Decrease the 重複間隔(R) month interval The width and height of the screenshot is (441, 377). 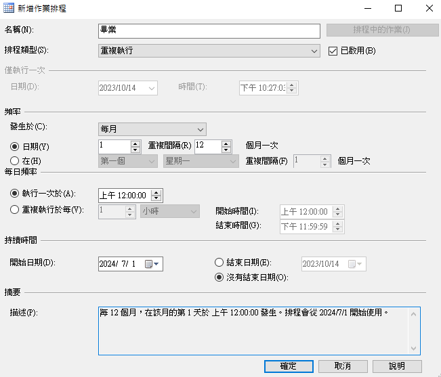coord(226,150)
